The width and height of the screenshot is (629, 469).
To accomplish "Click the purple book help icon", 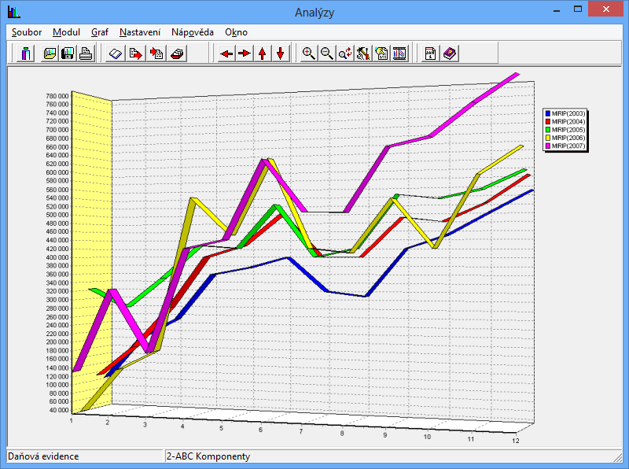I will [450, 54].
